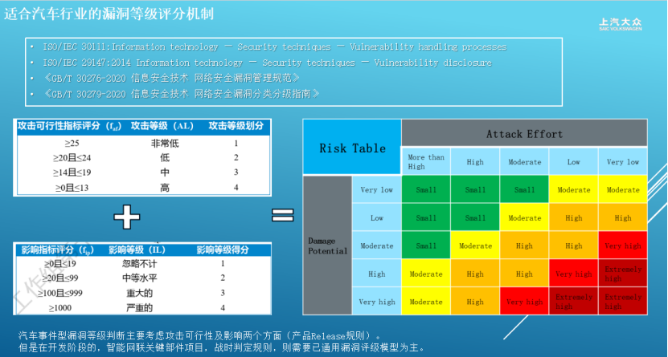The width and height of the screenshot is (668, 357).
Task: Click the "Very low" Attack Effort column header
Action: [623, 161]
